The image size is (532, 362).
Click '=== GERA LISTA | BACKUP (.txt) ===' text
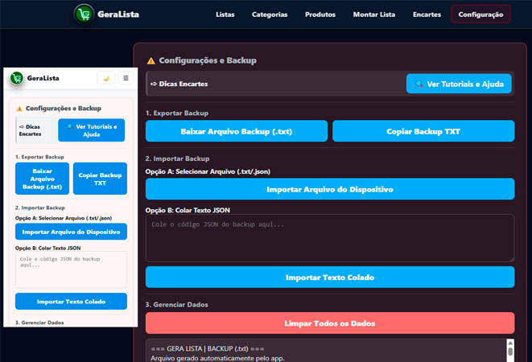coord(208,348)
